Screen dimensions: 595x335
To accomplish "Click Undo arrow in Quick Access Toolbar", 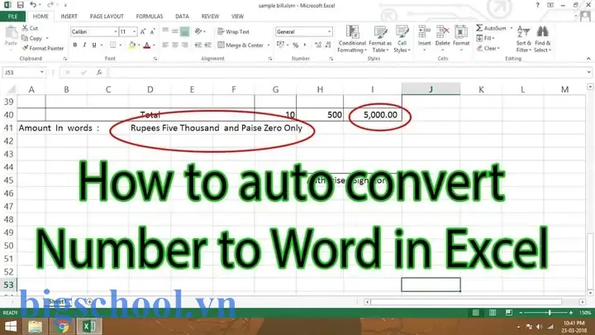I will [x=33, y=5].
